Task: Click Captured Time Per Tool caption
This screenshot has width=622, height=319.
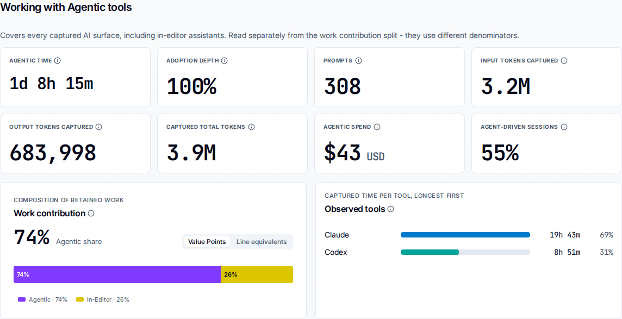Action: click(x=394, y=196)
